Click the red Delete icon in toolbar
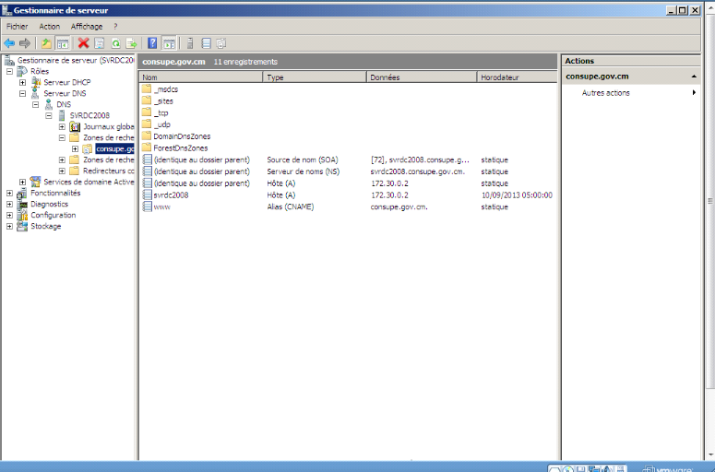The image size is (715, 472). tap(83, 43)
